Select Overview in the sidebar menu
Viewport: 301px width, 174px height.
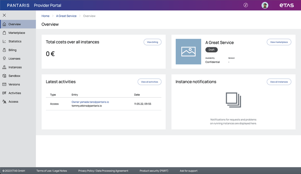click(x=15, y=24)
